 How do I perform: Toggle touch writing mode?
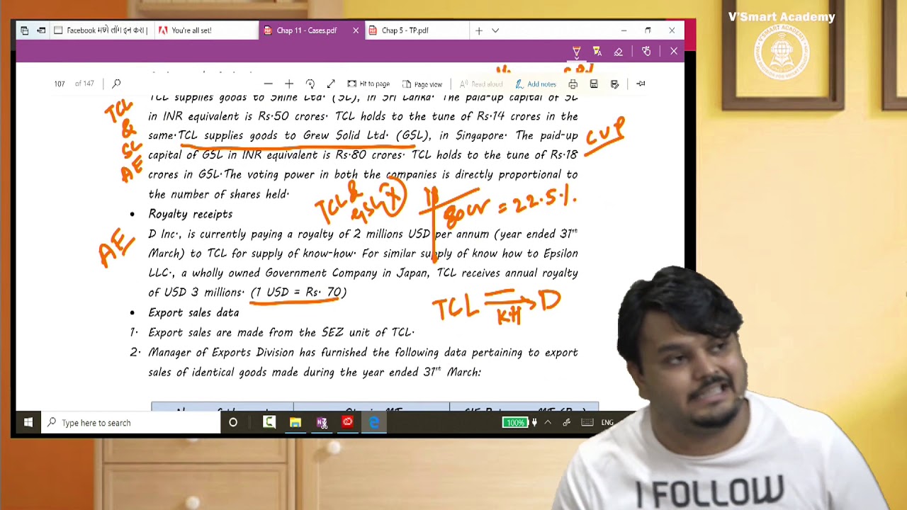tap(646, 52)
